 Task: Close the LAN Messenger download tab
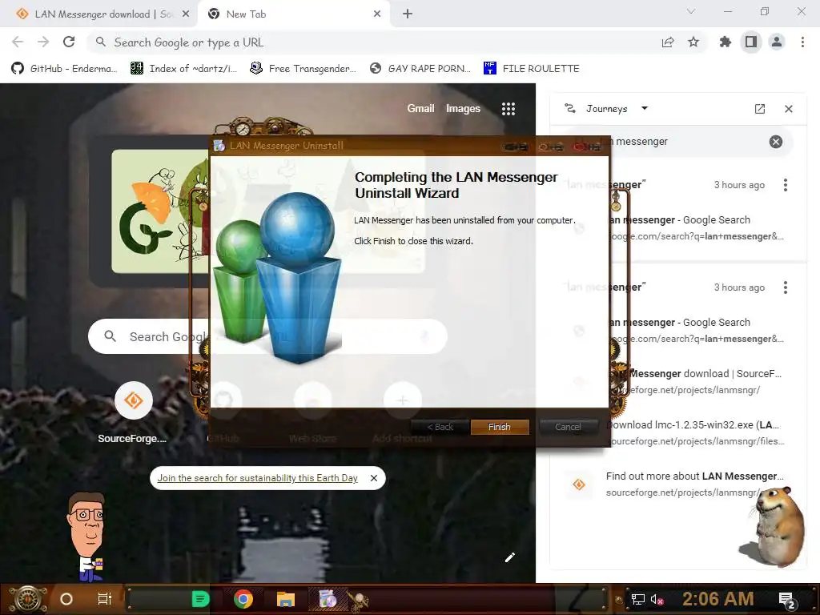185,14
